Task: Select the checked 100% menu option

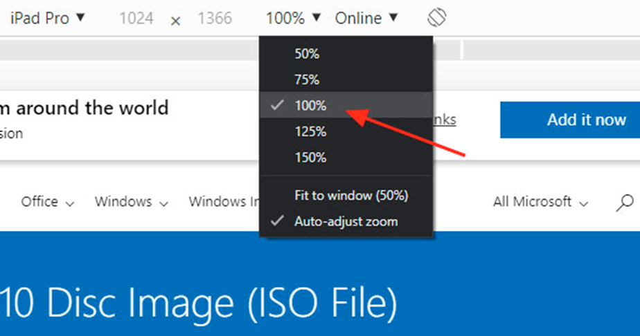Action: pos(310,106)
